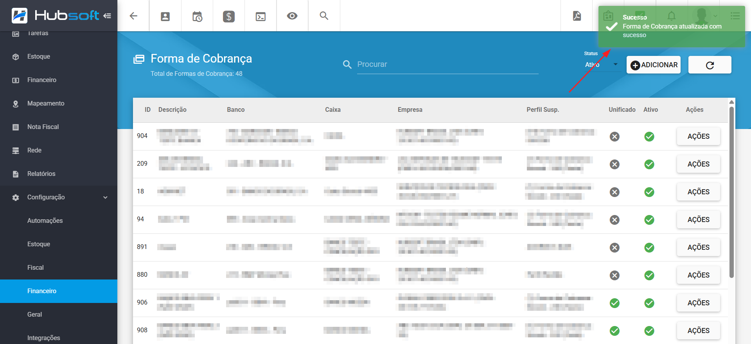The image size is (751, 344).
Task: Click the refresh list button
Action: (710, 65)
